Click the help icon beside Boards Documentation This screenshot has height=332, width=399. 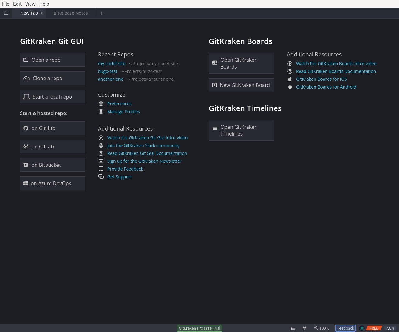(290, 71)
